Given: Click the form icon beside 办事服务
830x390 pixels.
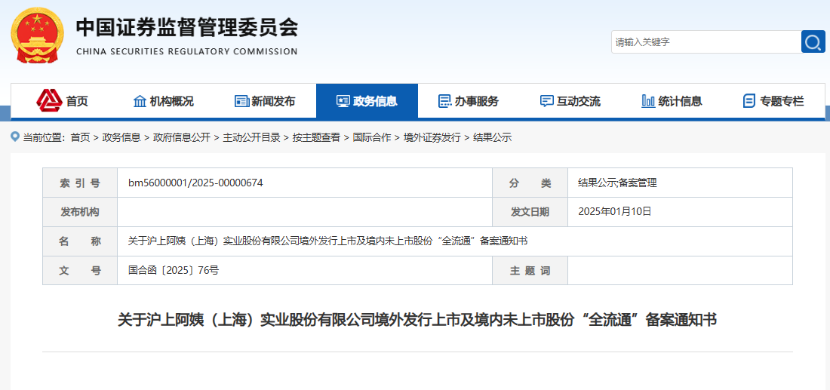Looking at the screenshot, I should pyautogui.click(x=445, y=101).
